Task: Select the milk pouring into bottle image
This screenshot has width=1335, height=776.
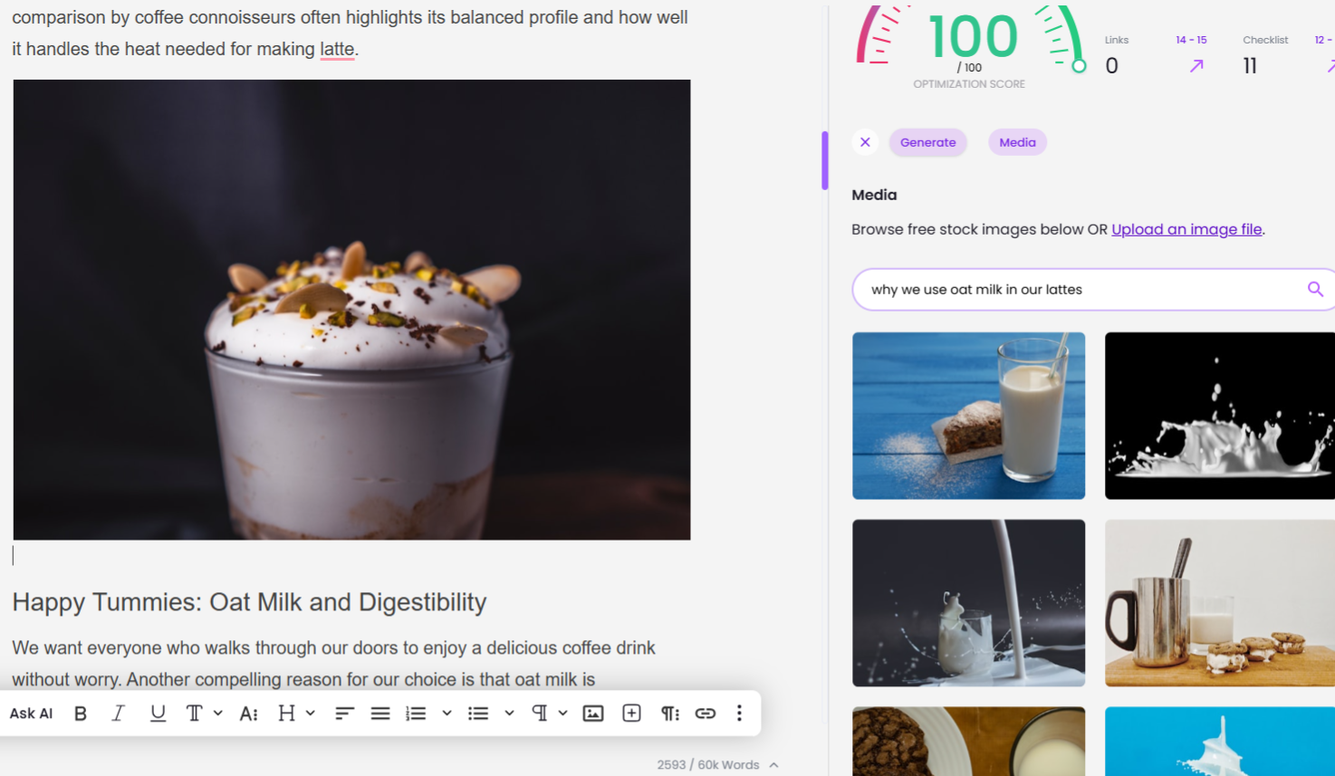Action: pos(968,603)
